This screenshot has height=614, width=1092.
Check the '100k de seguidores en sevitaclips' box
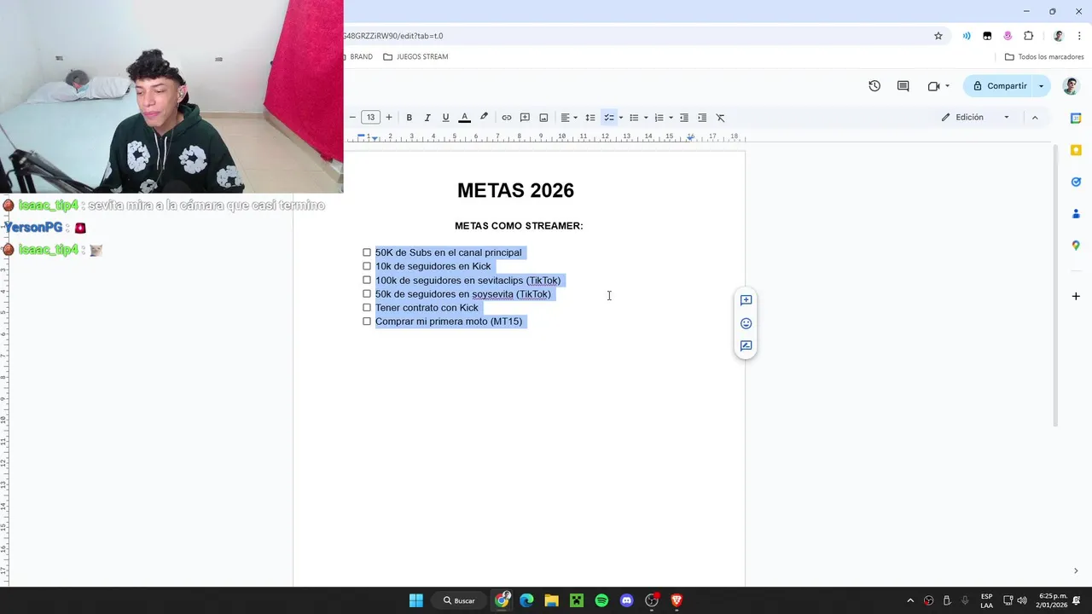coord(367,280)
